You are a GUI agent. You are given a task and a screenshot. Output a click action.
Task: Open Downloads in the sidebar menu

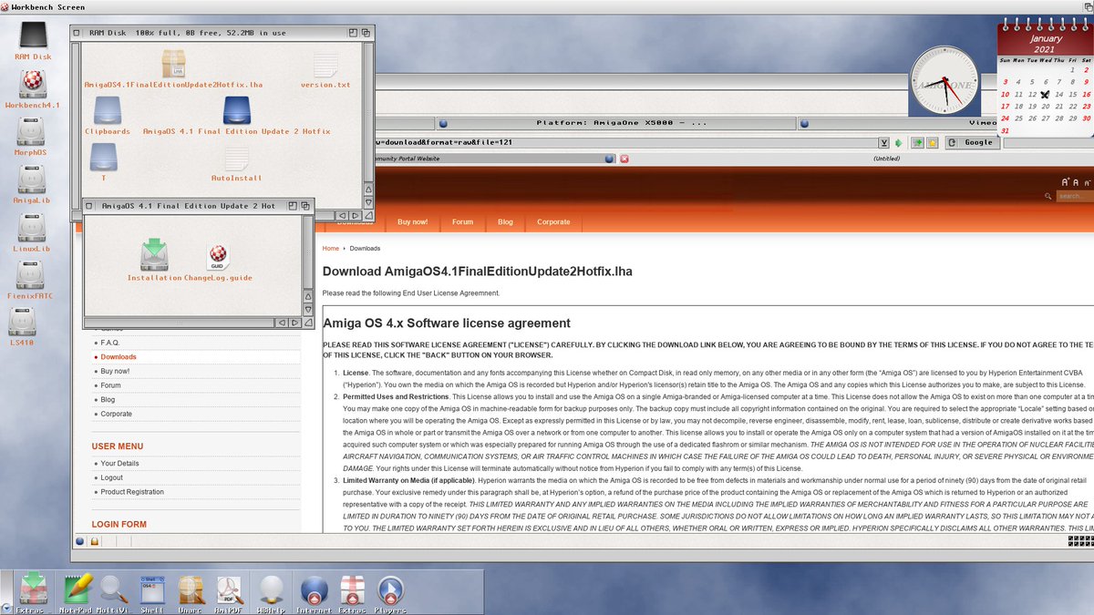click(x=119, y=357)
